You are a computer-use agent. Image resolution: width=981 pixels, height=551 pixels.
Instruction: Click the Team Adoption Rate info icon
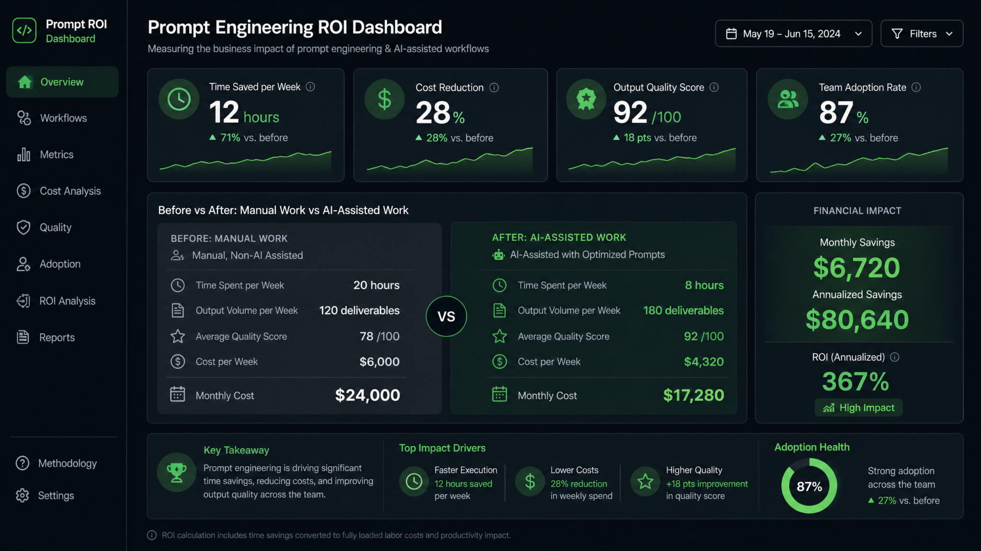point(916,87)
